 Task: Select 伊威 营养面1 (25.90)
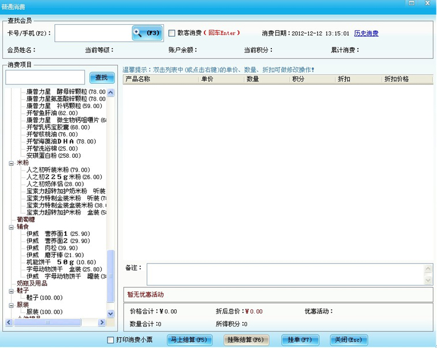[58, 234]
